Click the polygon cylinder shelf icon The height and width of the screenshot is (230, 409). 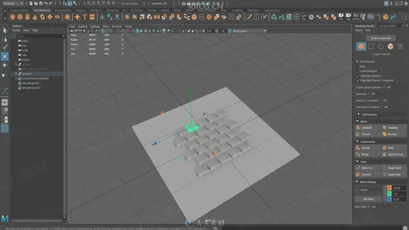(x=27, y=17)
